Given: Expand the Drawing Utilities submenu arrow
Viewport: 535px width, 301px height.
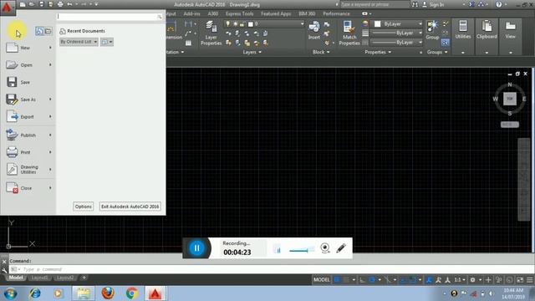Looking at the screenshot, I should pyautogui.click(x=50, y=169).
